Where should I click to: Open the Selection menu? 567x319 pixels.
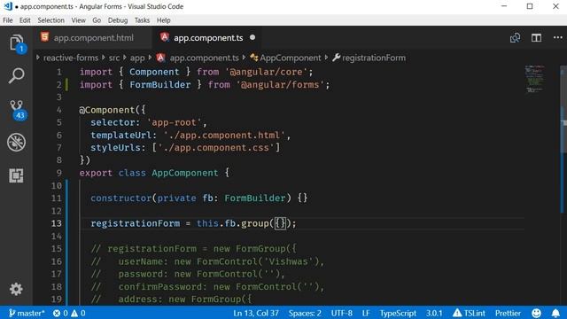click(x=51, y=20)
